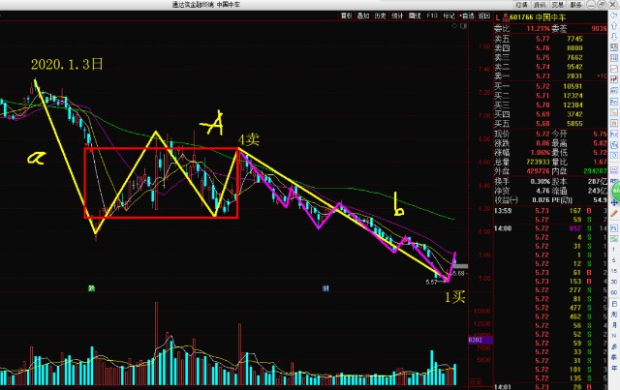This screenshot has height=390, width=620.
Task: Click the 卖四 price 5.76 row
Action: (550, 48)
